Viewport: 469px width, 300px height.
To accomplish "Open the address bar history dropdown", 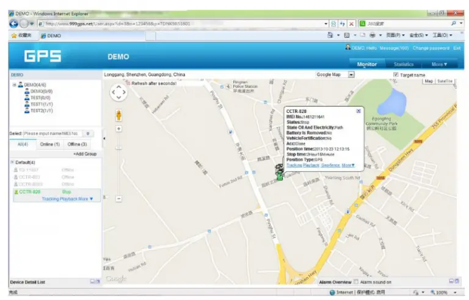I will (x=325, y=24).
